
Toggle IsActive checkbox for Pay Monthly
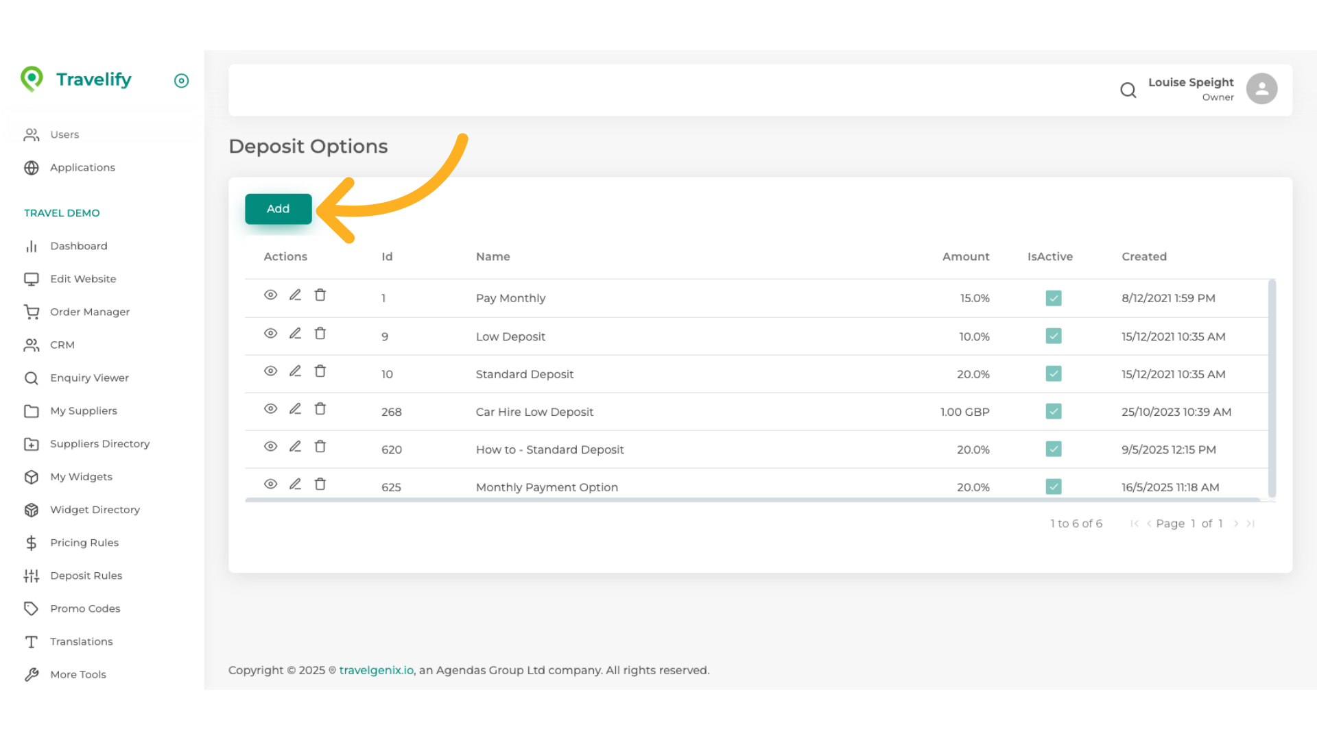[1054, 298]
